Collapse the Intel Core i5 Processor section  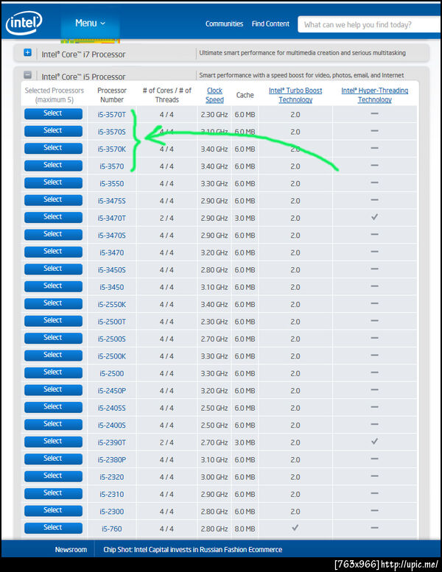pos(28,75)
